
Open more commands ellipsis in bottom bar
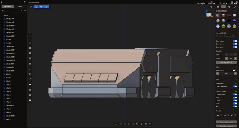[150, 123]
